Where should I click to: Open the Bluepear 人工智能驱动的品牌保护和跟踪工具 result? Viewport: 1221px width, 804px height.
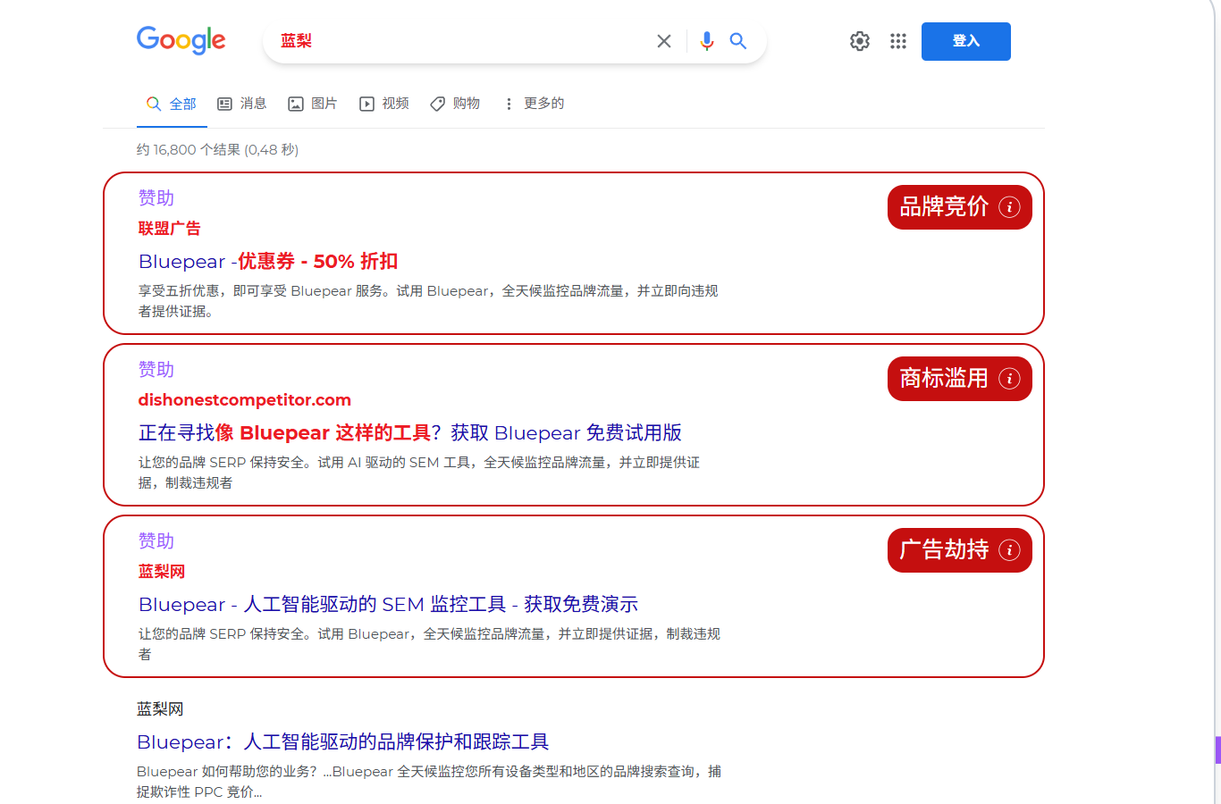tap(342, 741)
